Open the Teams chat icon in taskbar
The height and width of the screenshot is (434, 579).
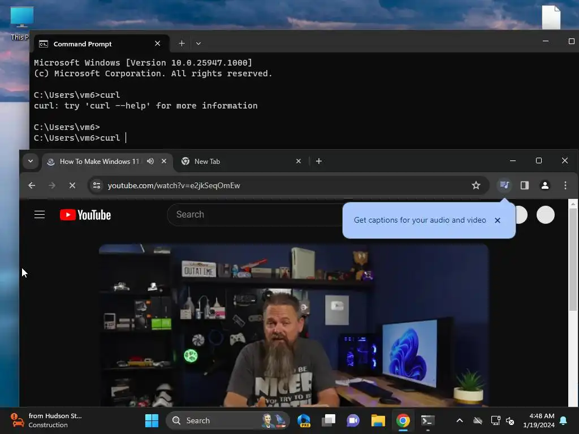353,420
